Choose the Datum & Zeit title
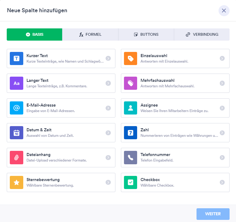Screen dimensions: 236x222 point(39,130)
